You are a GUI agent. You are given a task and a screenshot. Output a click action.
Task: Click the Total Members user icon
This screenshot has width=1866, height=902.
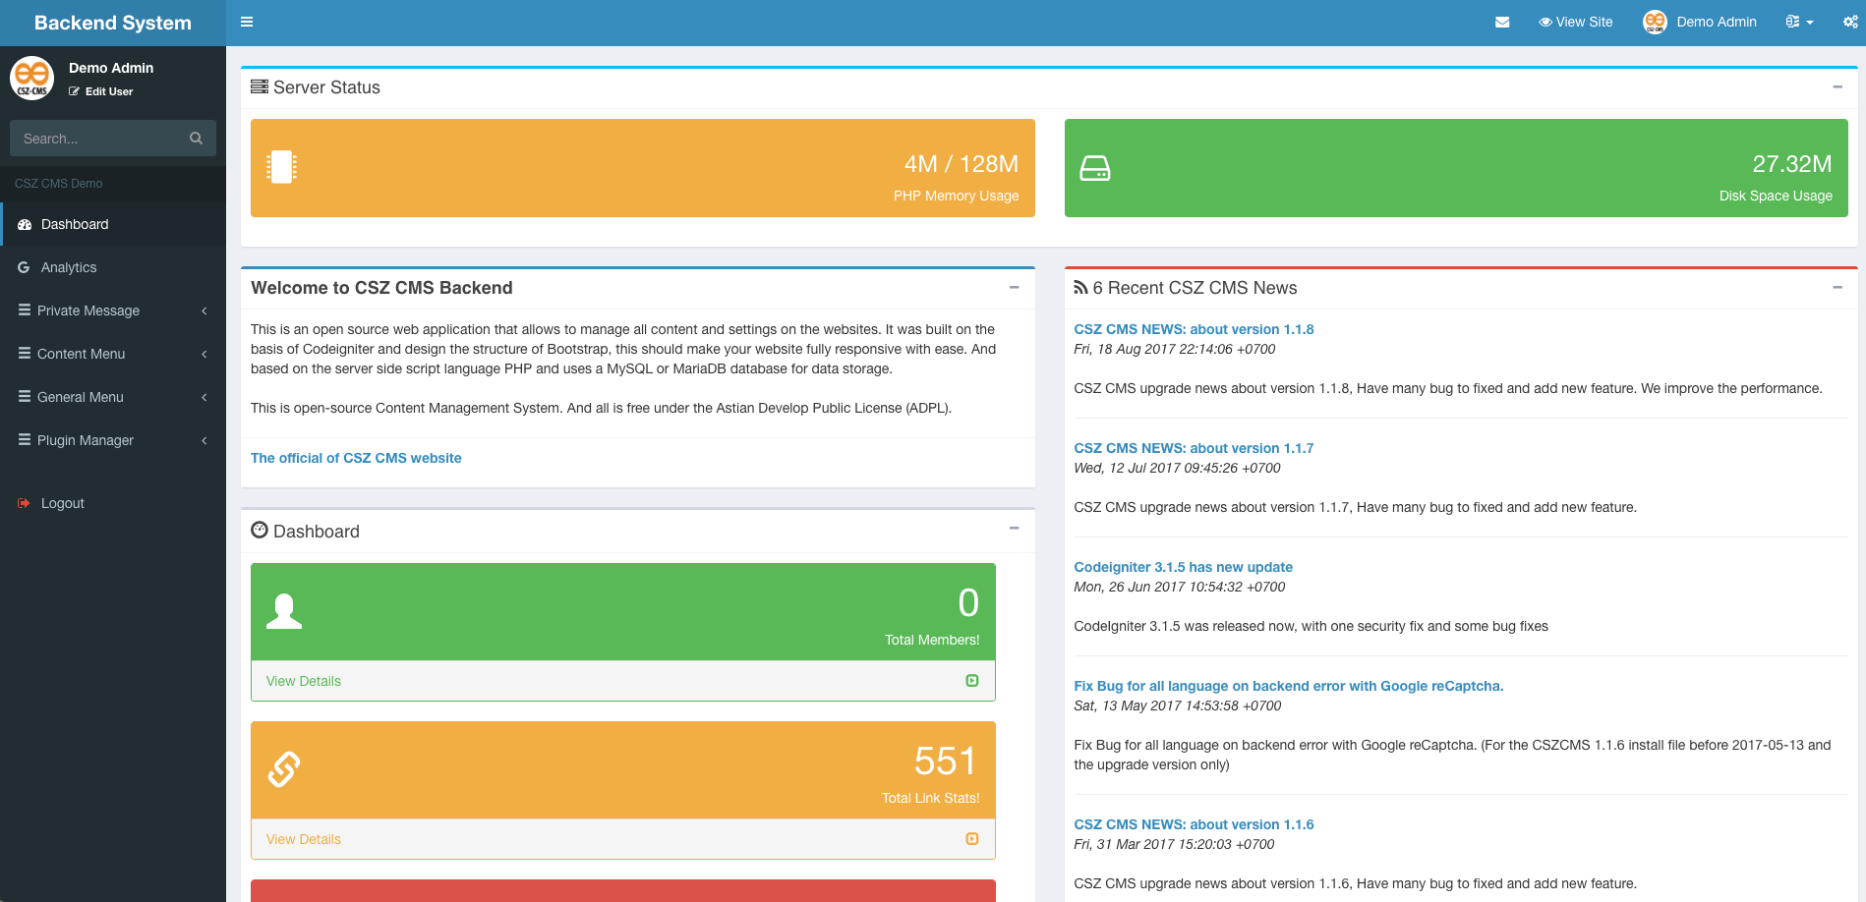[284, 611]
